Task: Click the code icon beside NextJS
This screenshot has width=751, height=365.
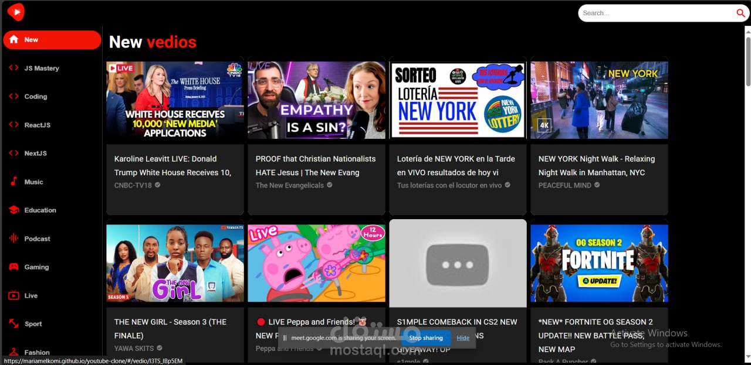Action: [x=13, y=153]
